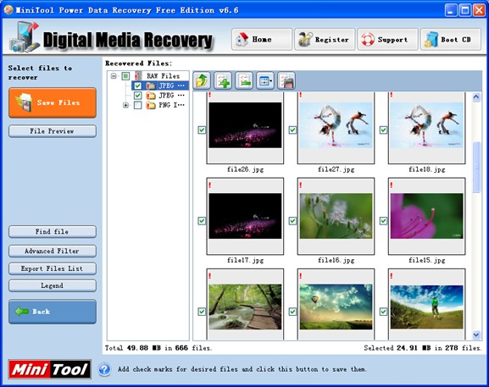489x387 pixels.
Task: Select the hot air balloon thumbnail
Action: (336, 307)
